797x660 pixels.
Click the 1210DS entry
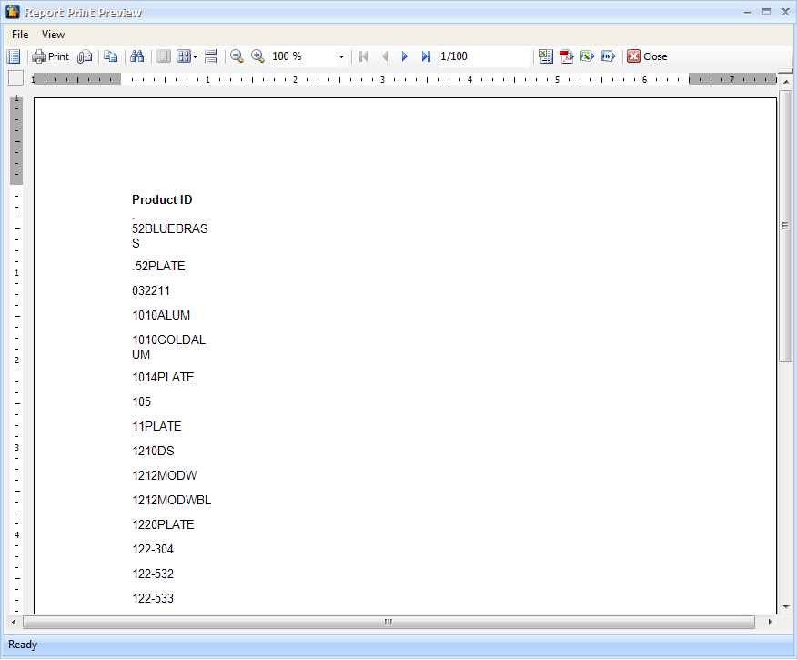tap(153, 451)
